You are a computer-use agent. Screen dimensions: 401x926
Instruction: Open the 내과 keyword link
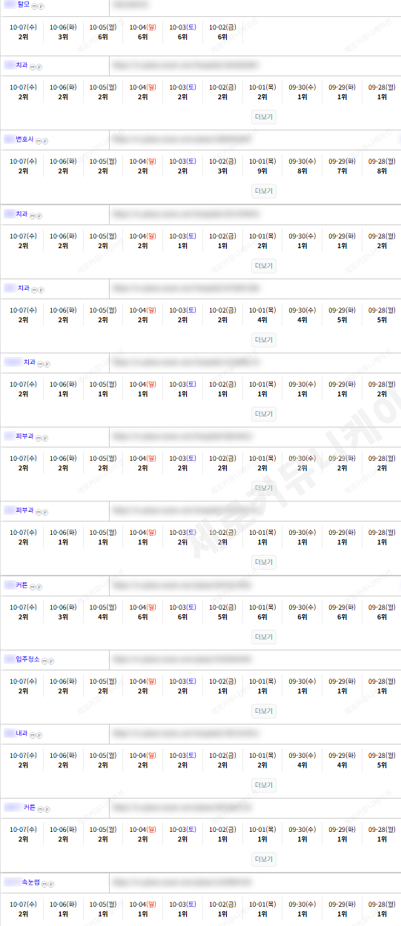point(21,733)
